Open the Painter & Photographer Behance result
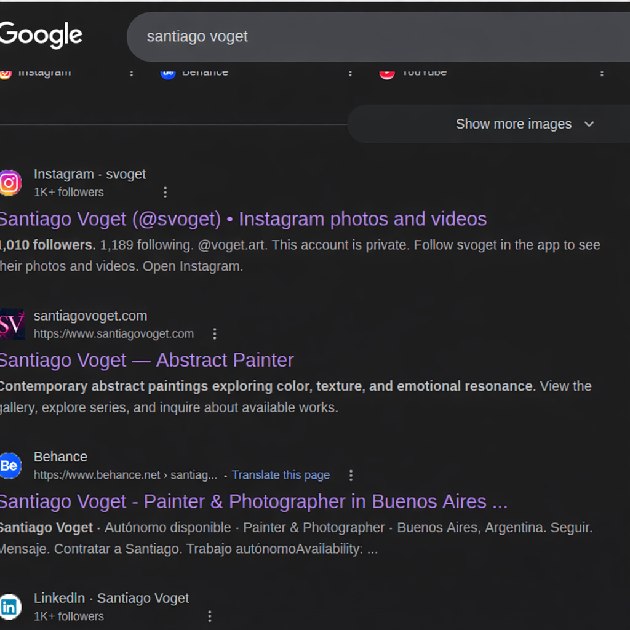The image size is (630, 630). tap(253, 501)
